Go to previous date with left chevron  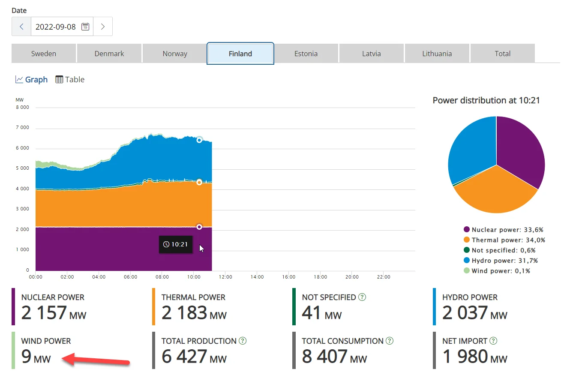coord(21,27)
